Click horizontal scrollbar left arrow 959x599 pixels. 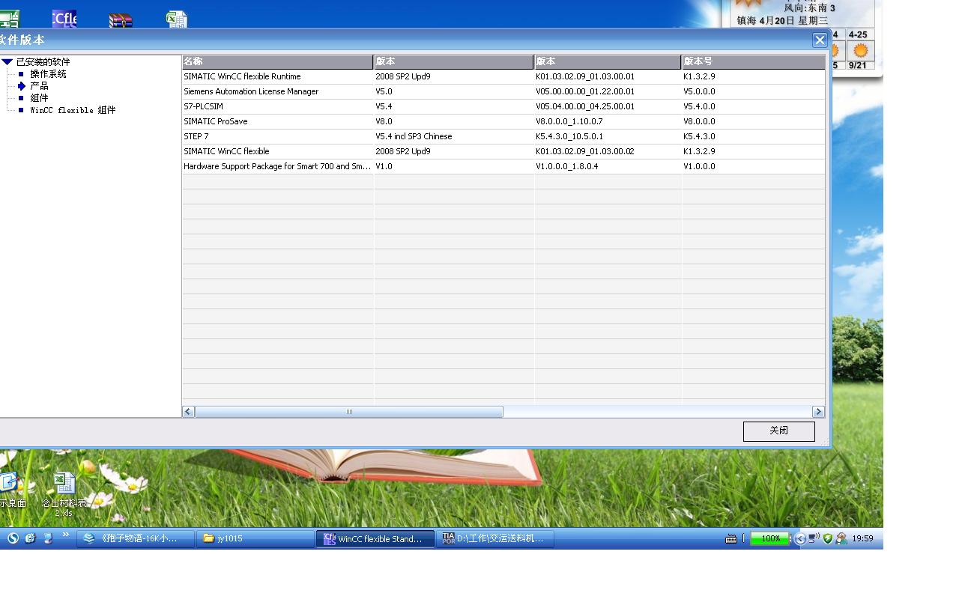click(189, 411)
